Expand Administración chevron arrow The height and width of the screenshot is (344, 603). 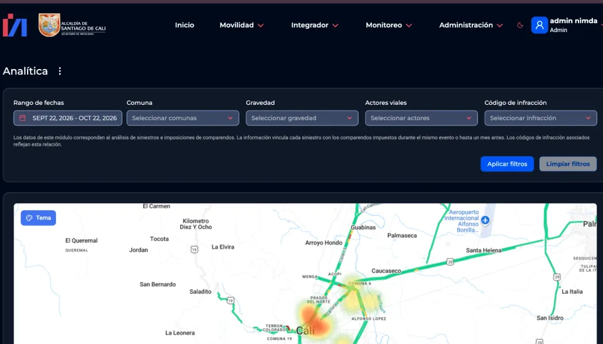point(499,25)
